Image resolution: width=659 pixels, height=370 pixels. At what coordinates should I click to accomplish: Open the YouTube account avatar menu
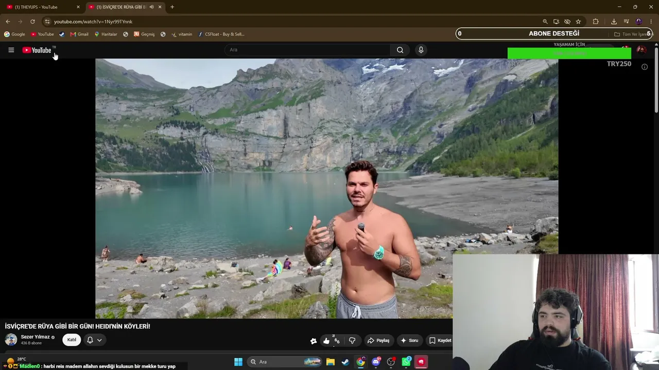pos(641,50)
